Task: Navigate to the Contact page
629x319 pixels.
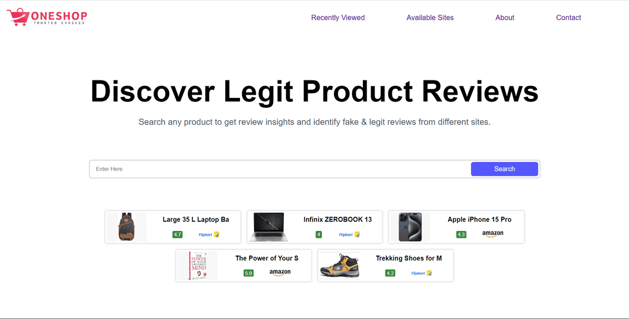Action: [568, 18]
